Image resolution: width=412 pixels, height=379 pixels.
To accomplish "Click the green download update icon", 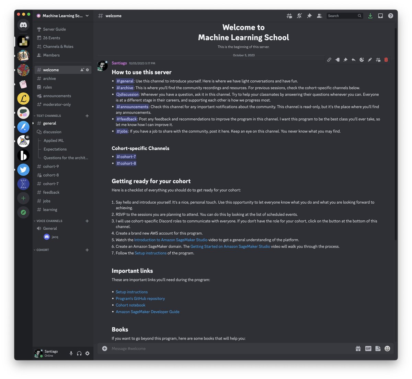I will coord(370,16).
